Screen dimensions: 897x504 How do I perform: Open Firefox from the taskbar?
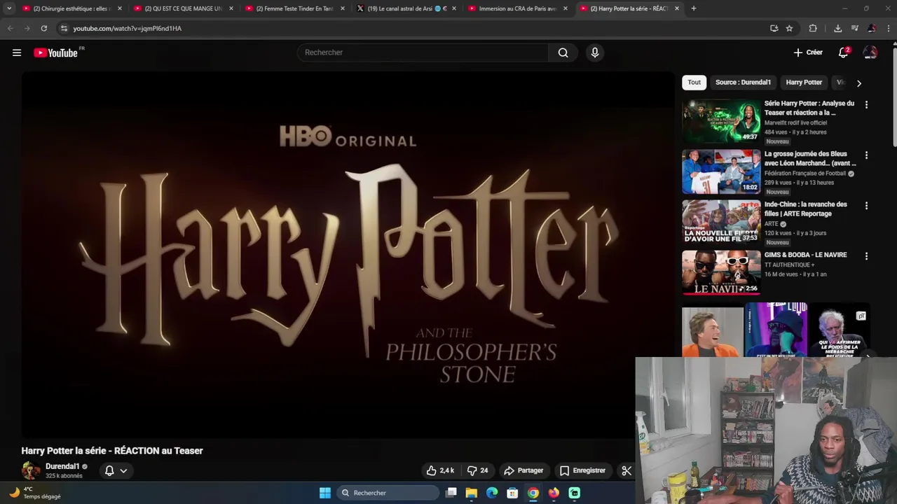point(554,493)
